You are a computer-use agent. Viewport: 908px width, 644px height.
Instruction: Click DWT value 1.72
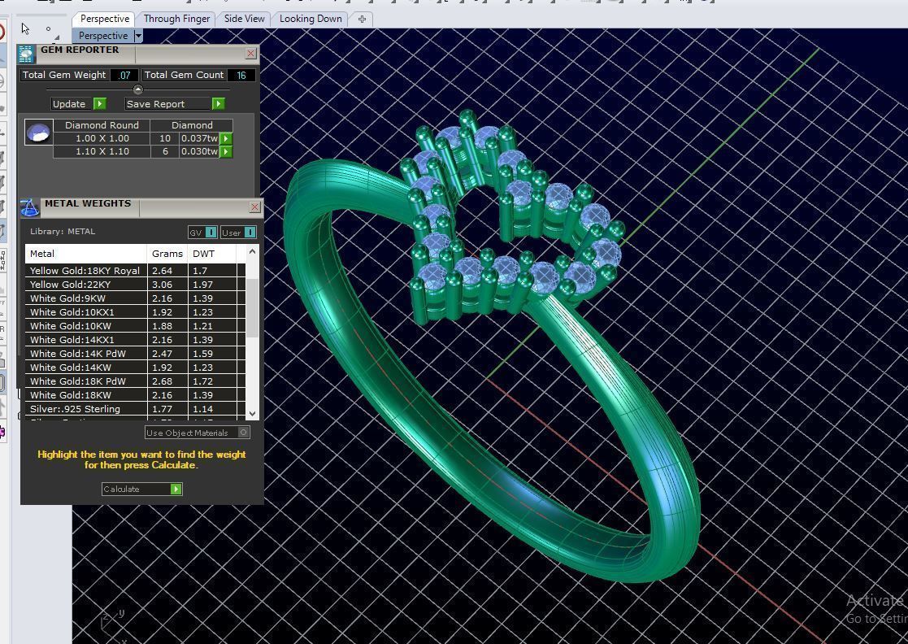tap(202, 381)
